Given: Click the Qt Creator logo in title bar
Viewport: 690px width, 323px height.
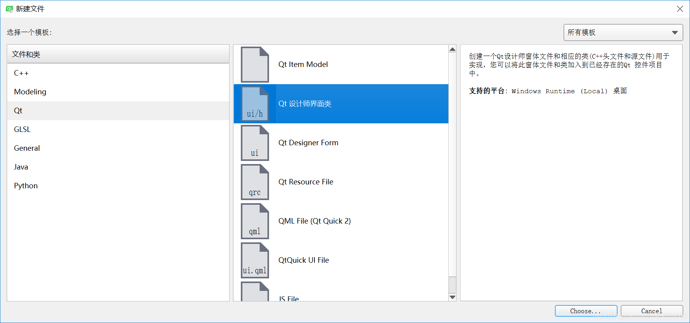Looking at the screenshot, I should pos(9,9).
